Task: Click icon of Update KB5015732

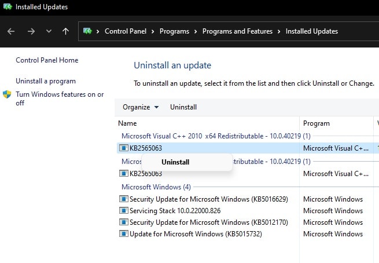Action: pos(123,233)
